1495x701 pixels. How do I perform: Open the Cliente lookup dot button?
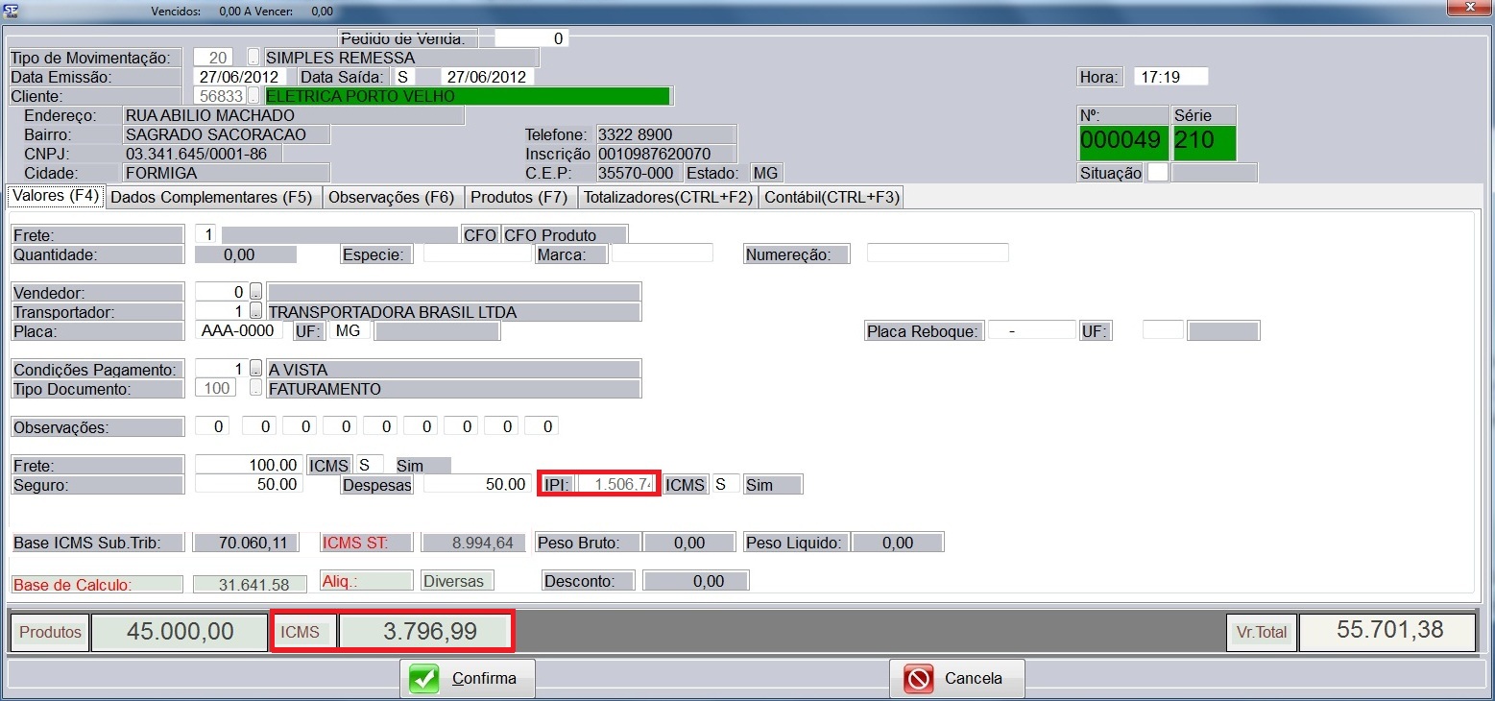point(254,96)
